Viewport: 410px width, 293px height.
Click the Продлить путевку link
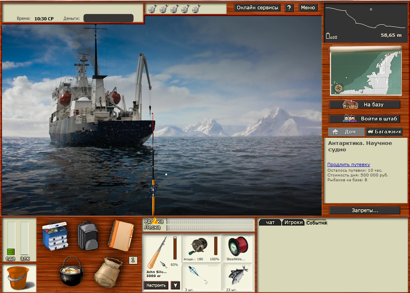pyautogui.click(x=348, y=164)
